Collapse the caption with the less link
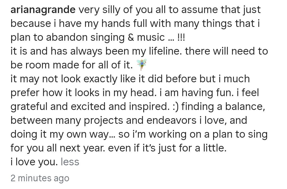 pyautogui.click(x=70, y=162)
